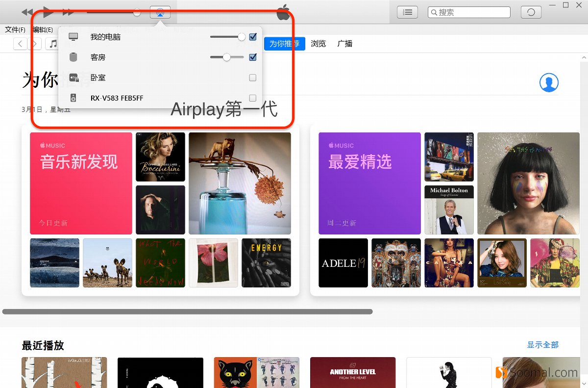The image size is (588, 388).
Task: Open the Up Next queue list icon
Action: pos(407,12)
